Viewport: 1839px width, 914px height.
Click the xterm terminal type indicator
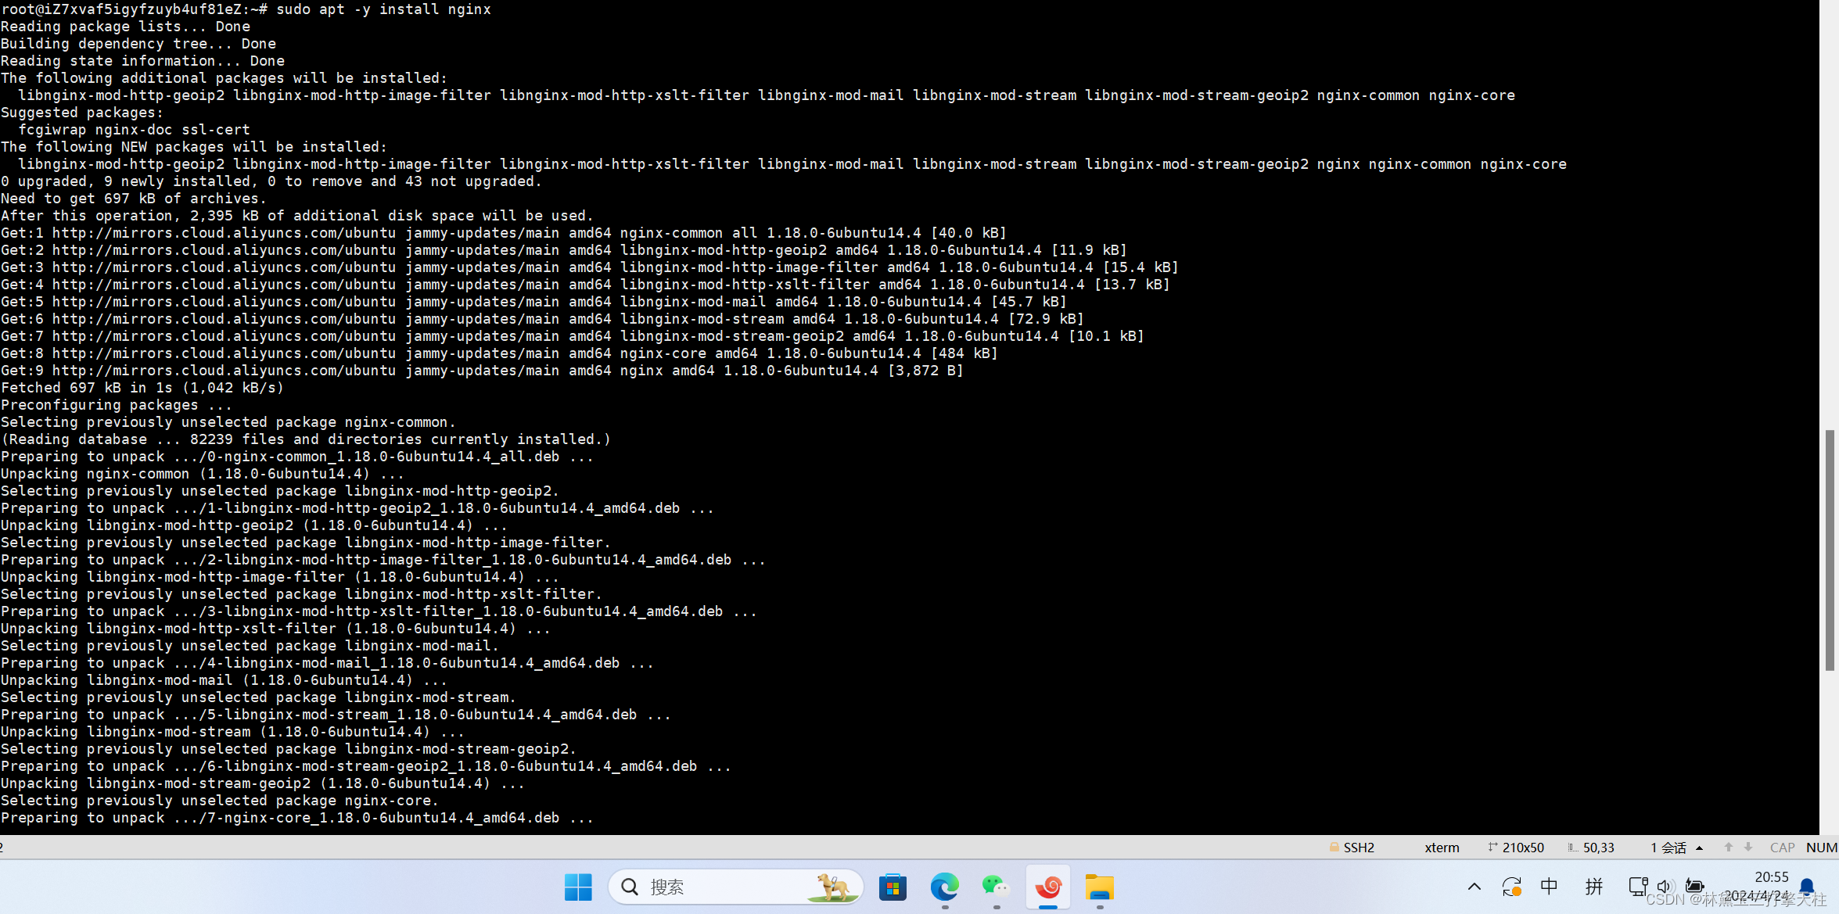(x=1442, y=847)
